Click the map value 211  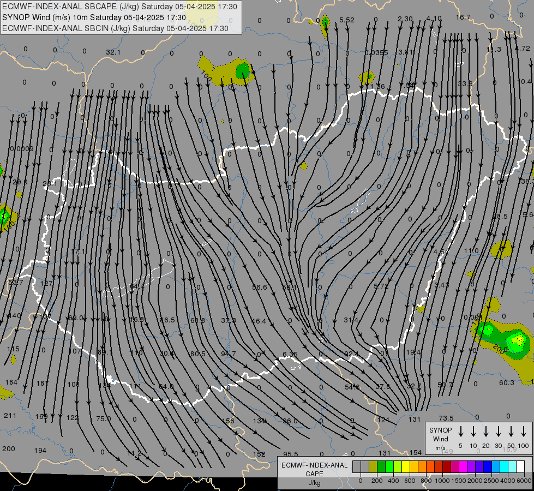point(10,415)
